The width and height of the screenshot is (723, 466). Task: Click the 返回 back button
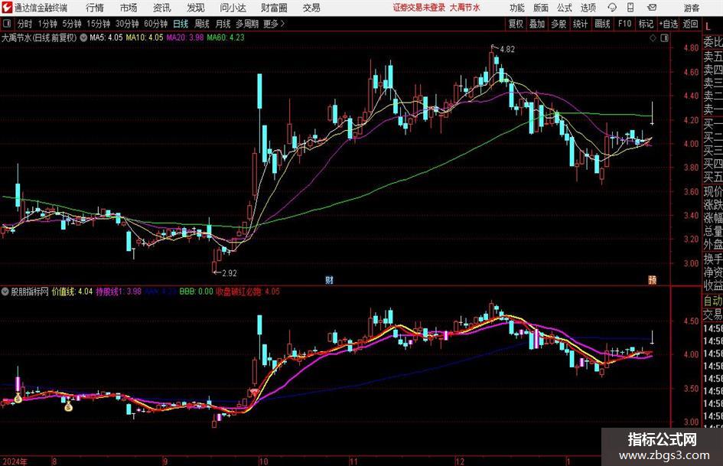point(690,24)
